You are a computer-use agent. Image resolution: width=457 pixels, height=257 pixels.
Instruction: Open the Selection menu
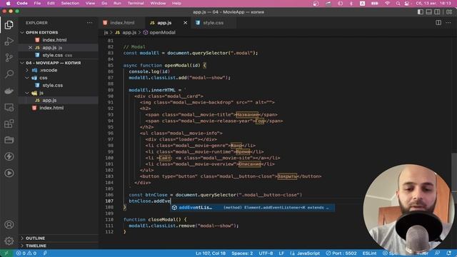click(70, 4)
